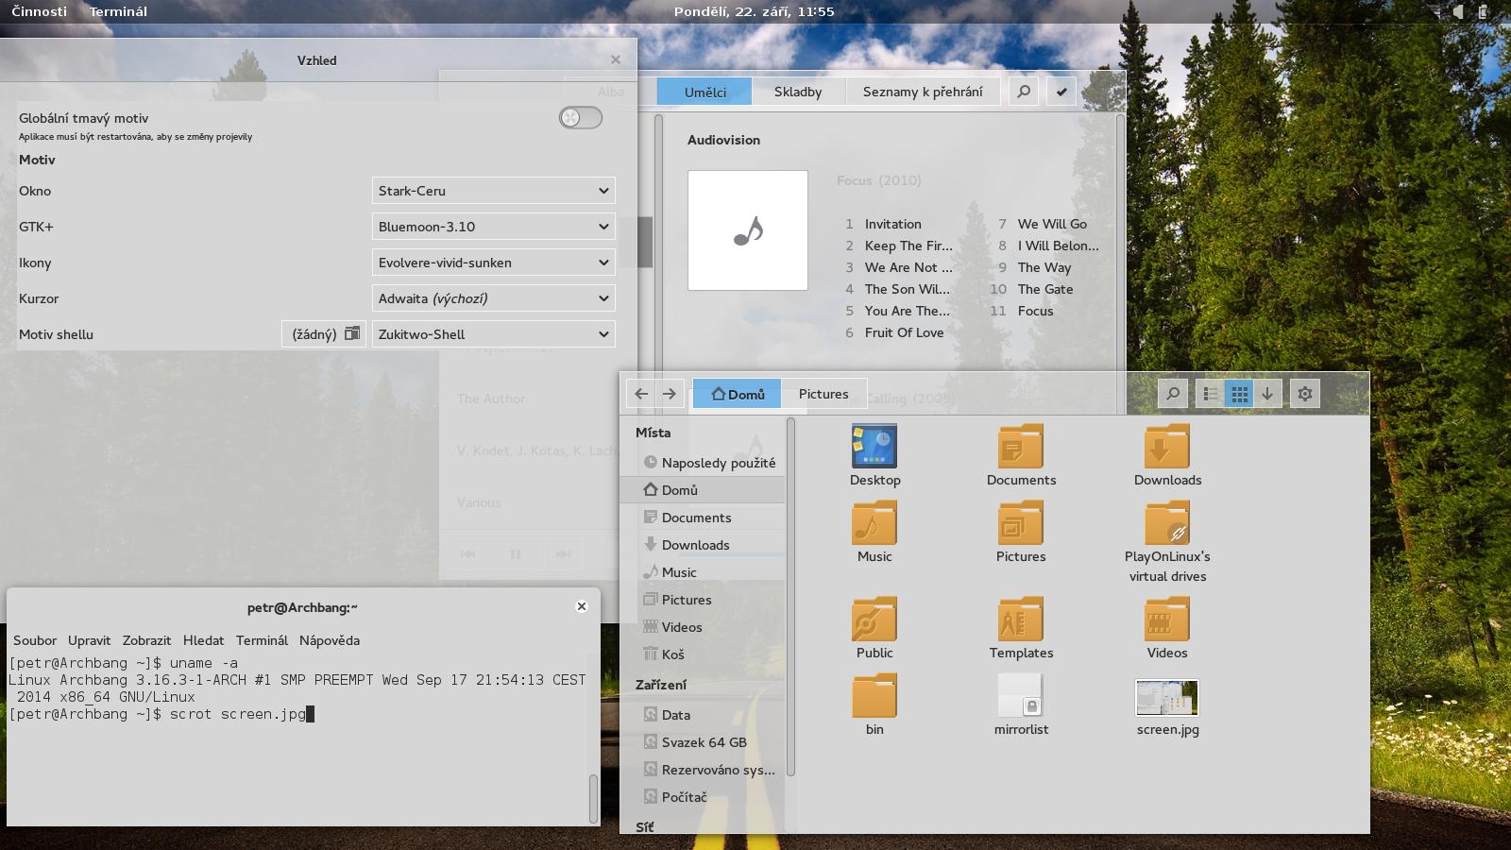The height and width of the screenshot is (850, 1511).
Task: Toggle Globální tmavý motiv switch
Action: click(x=581, y=118)
